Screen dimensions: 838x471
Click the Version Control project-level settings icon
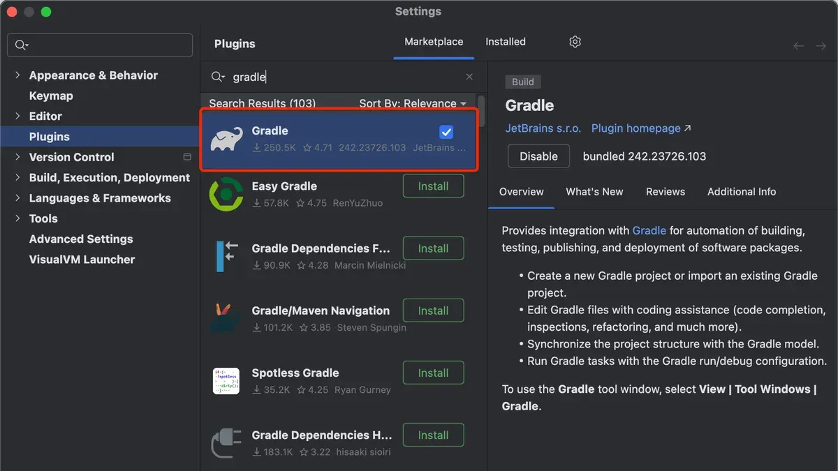tap(187, 157)
